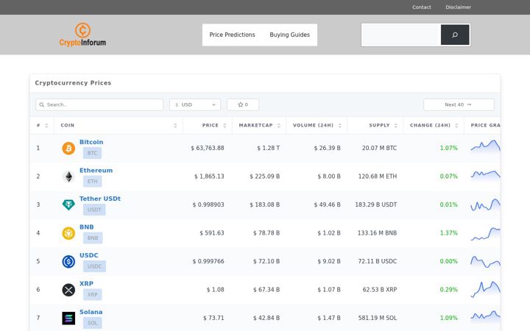Open the Ethereum coin link

[x=96, y=170]
